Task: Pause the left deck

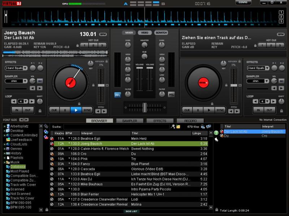Action: (65, 110)
